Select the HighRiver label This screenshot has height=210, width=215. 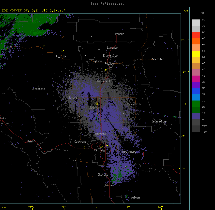coord(107,185)
